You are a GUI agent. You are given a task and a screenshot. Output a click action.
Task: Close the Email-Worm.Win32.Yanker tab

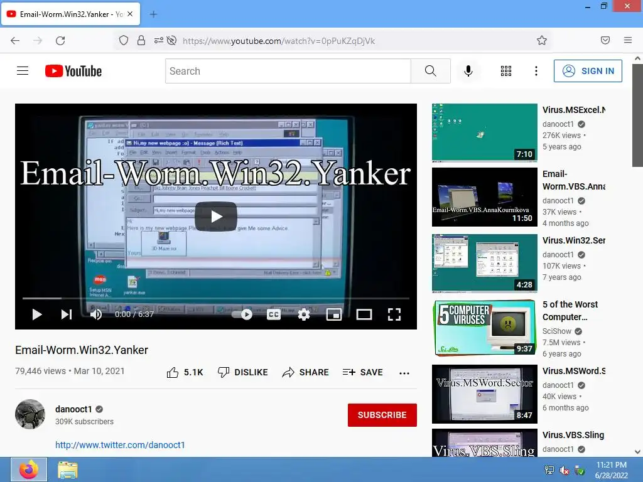[130, 14]
